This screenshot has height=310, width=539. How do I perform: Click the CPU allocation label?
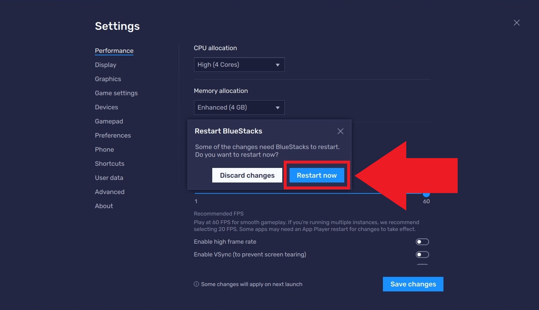(215, 48)
